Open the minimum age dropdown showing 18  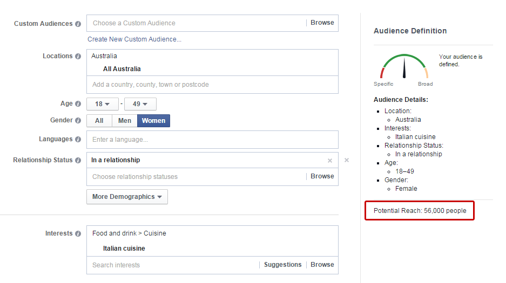[x=102, y=104]
